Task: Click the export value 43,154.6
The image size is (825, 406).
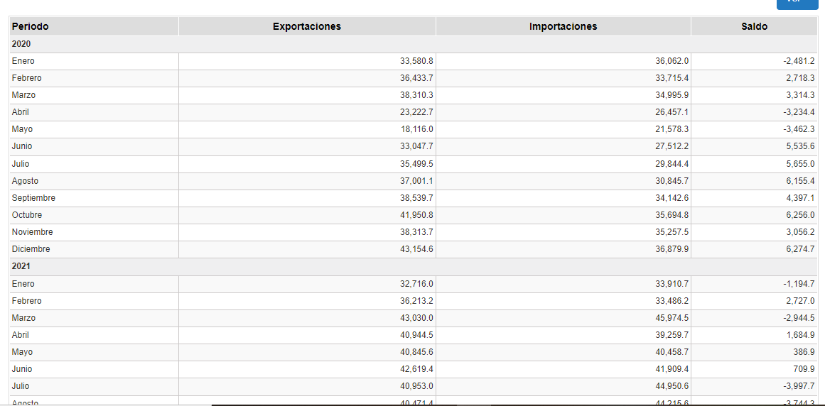Action: pos(416,249)
